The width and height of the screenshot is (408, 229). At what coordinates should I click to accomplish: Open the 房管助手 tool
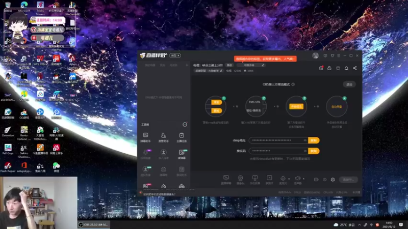coord(163,137)
